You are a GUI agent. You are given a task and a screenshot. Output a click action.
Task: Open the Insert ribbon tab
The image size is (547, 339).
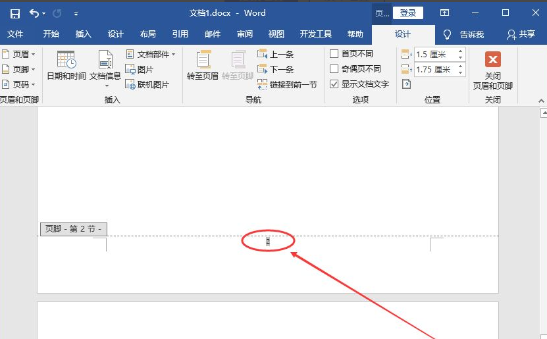click(84, 34)
